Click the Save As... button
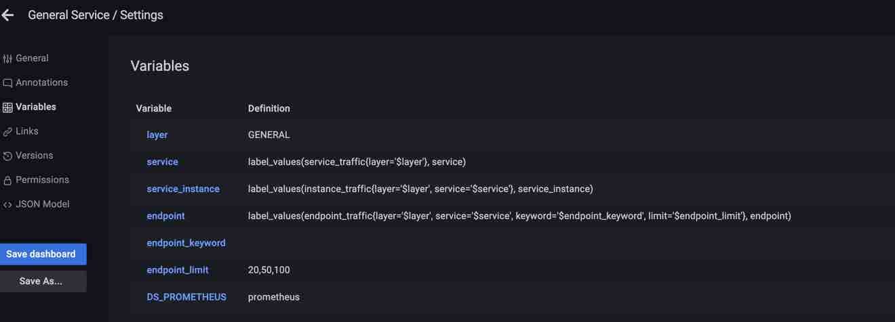 coord(41,281)
